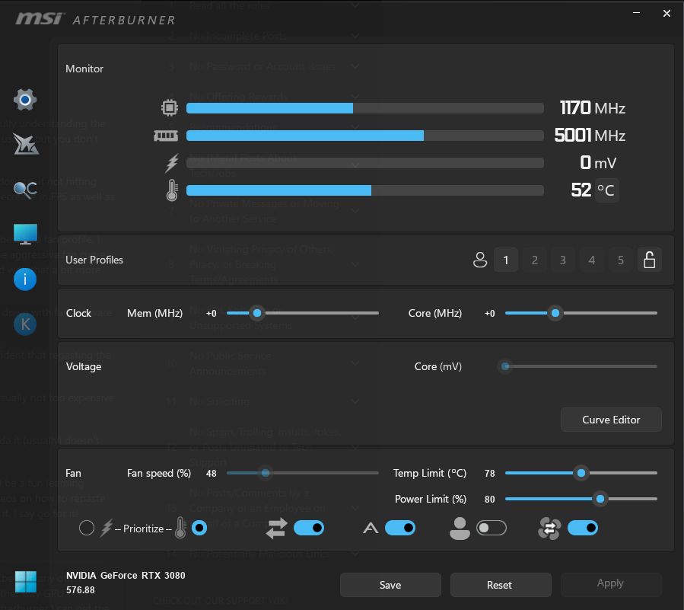Show the blue information icon
The image size is (684, 610).
[x=25, y=279]
